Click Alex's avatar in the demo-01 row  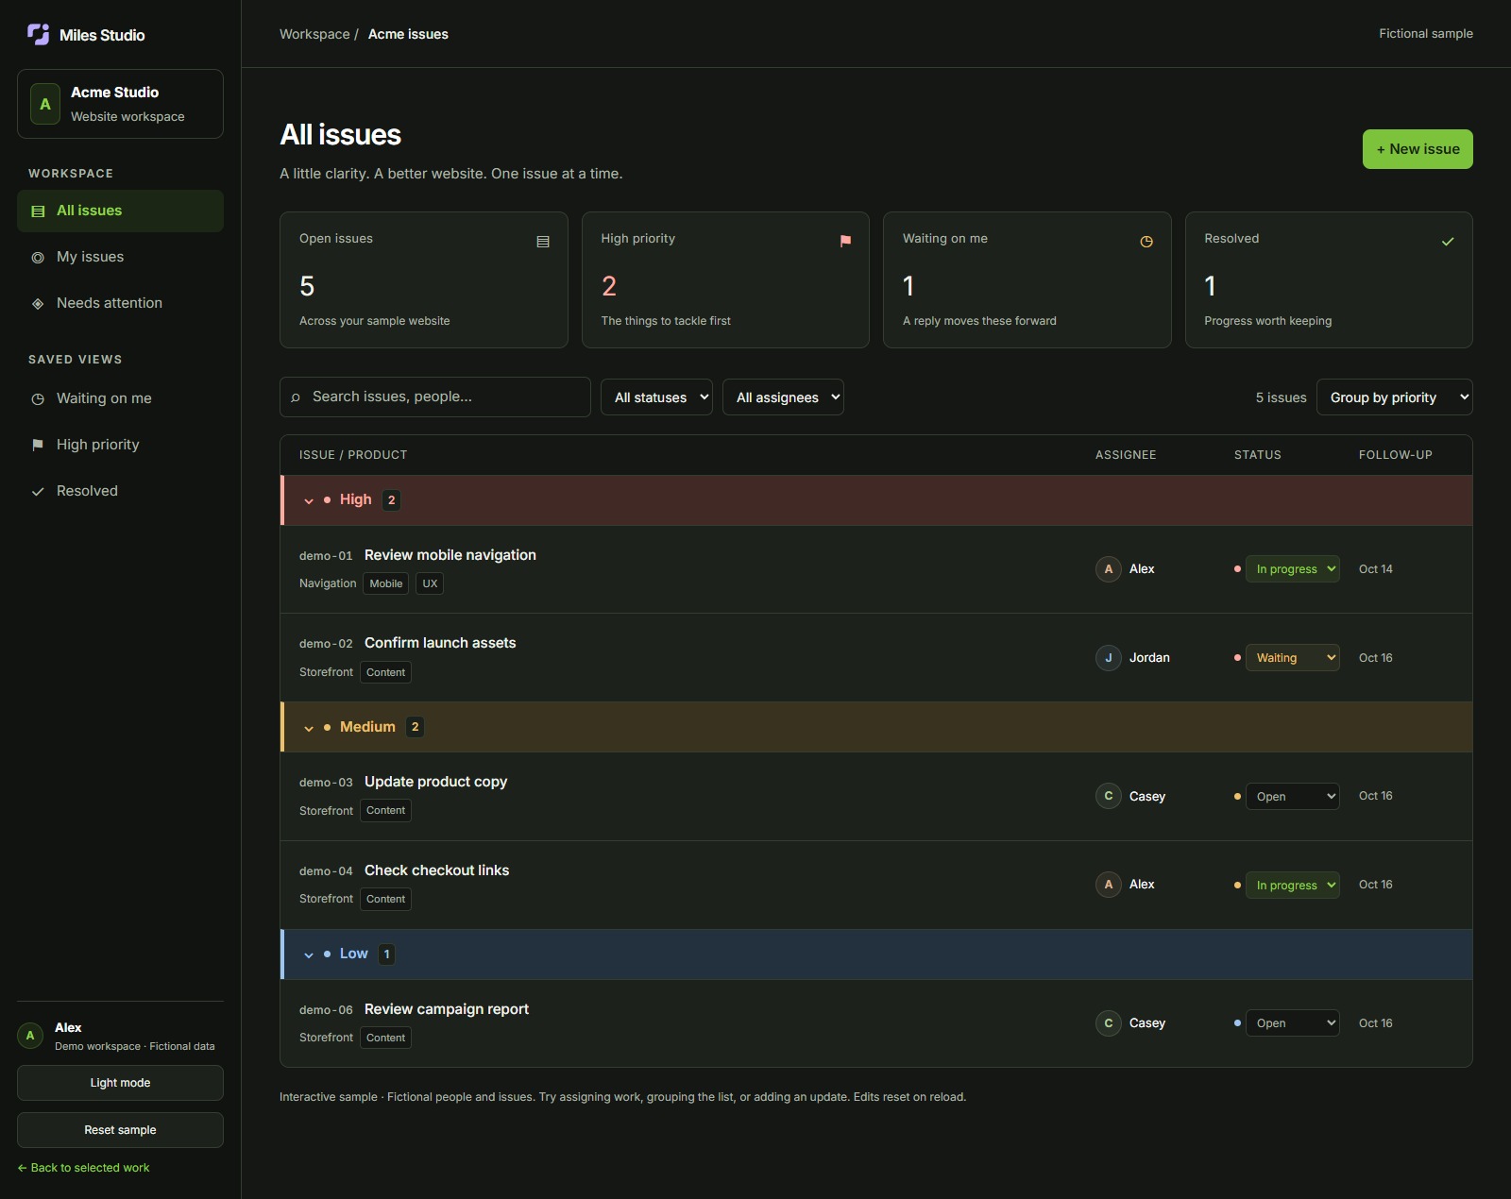pyautogui.click(x=1109, y=569)
